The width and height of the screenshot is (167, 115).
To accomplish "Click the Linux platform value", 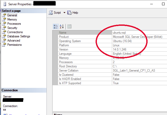I will pos(116,45).
